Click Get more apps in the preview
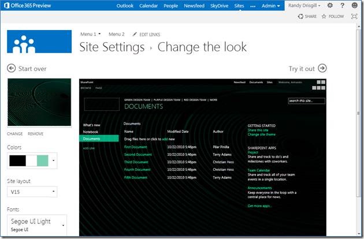364x239 pixels. [259, 206]
